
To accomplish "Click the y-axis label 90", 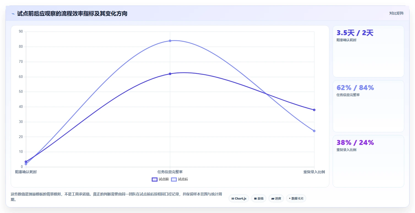I will (21, 32).
